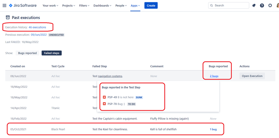
Task: Expand the Apps dropdown
Action: [x=135, y=6]
